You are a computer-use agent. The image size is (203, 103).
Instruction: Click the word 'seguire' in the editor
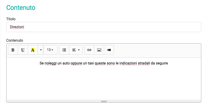pos(162,63)
